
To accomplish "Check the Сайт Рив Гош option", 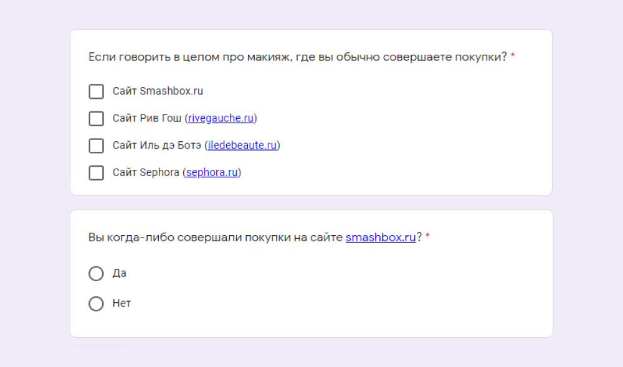I will [96, 118].
